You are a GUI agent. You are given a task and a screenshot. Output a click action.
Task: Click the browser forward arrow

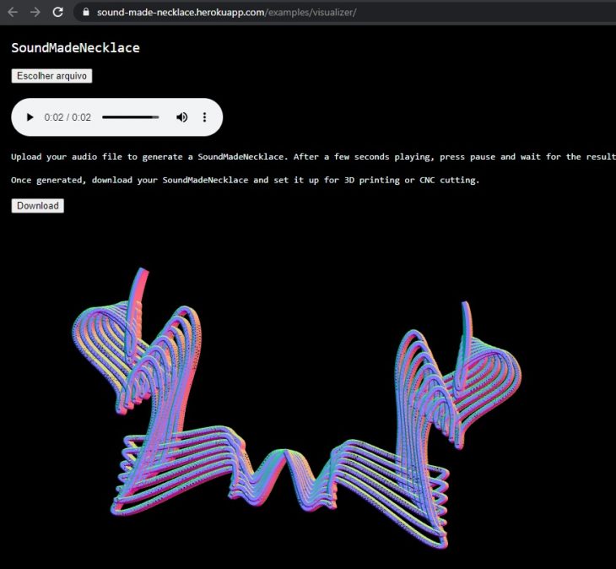coord(35,12)
